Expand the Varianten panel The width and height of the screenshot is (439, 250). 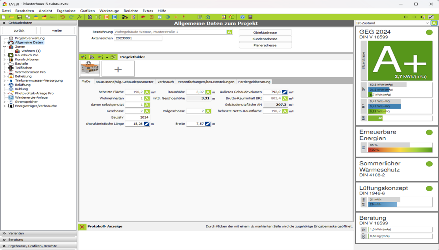[38, 233]
